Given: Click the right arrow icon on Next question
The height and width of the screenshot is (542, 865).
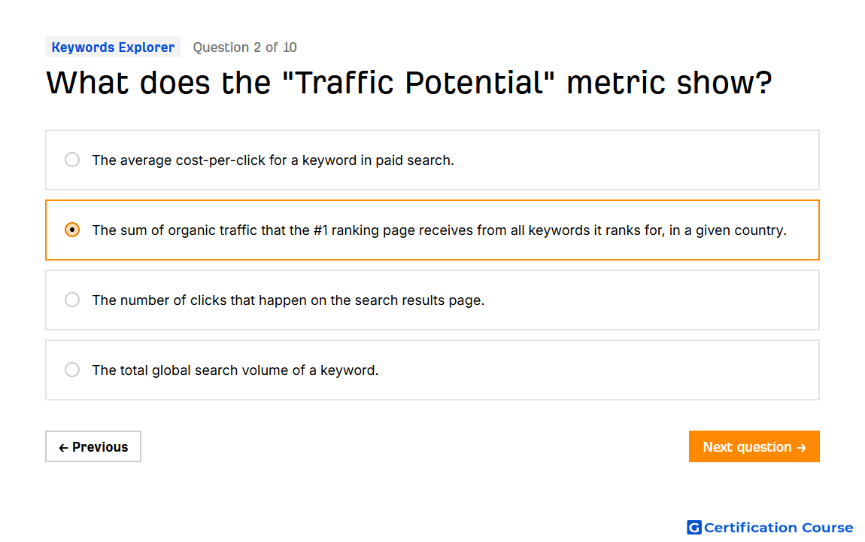Looking at the screenshot, I should (x=802, y=448).
